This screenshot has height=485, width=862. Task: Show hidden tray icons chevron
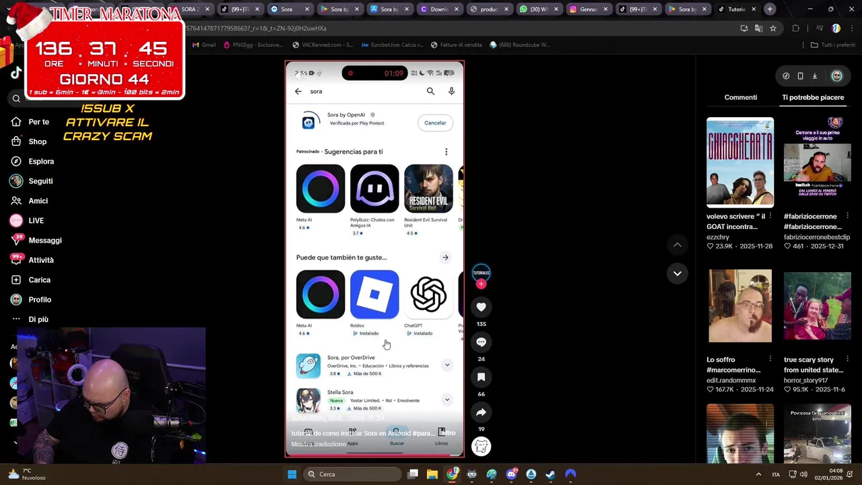[759, 474]
